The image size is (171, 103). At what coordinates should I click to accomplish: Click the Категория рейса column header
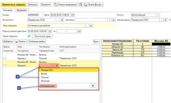pyautogui.click(x=80, y=47)
